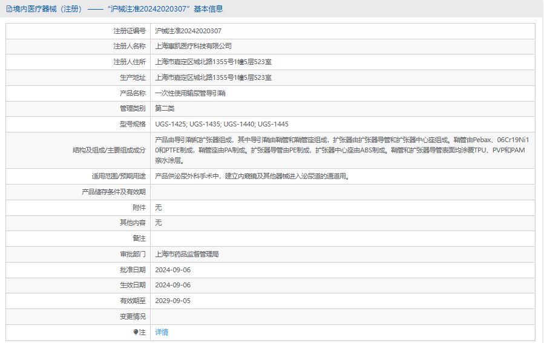Click the 产品储存条件及有效期 label
The height and width of the screenshot is (343, 544).
[113, 192]
